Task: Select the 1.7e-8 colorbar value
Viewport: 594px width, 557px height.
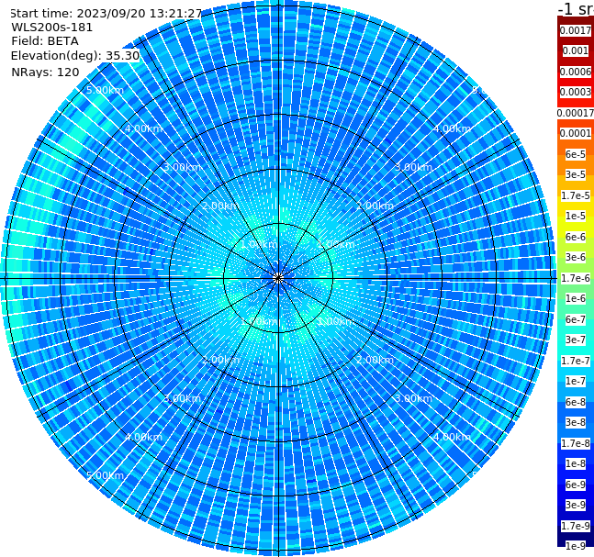Action: click(576, 443)
